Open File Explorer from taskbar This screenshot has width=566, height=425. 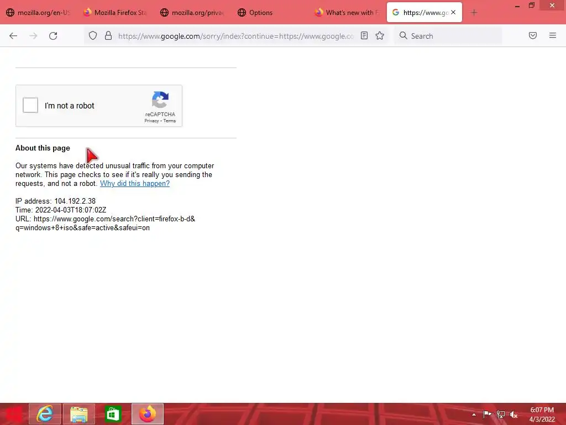tap(79, 414)
